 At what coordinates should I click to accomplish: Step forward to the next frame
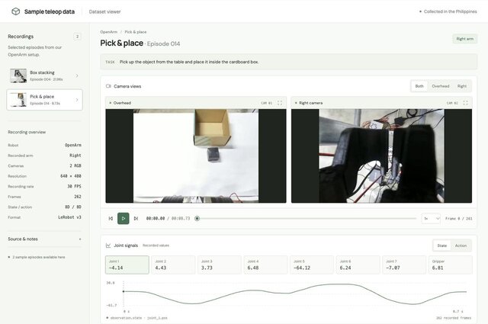[136, 219]
